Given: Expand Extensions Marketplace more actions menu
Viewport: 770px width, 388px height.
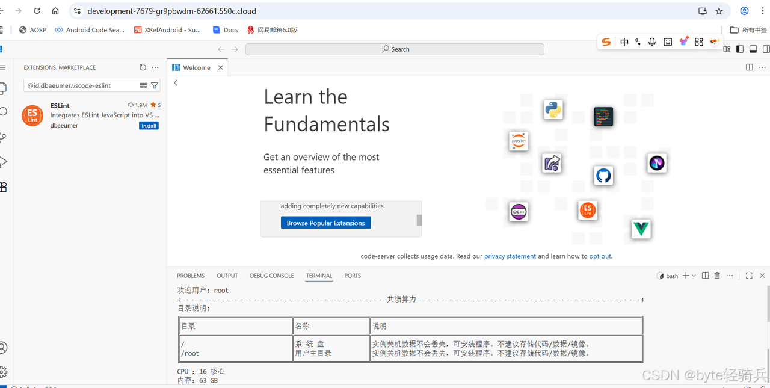Looking at the screenshot, I should pos(155,67).
